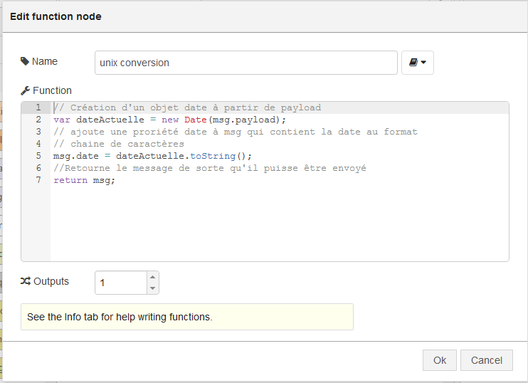This screenshot has width=528, height=383.
Task: Select line number 1 in the gutter
Action: (x=38, y=107)
